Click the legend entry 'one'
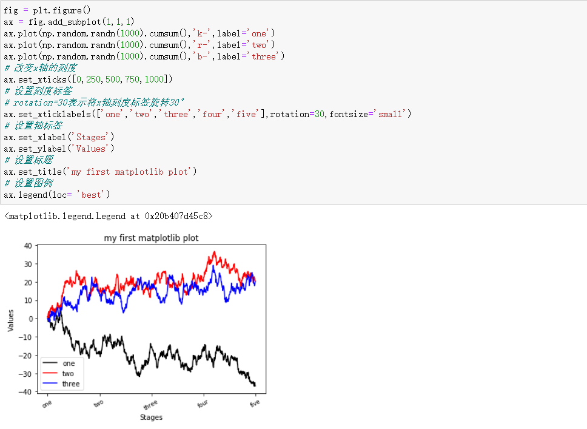This screenshot has height=429, width=587. [69, 363]
